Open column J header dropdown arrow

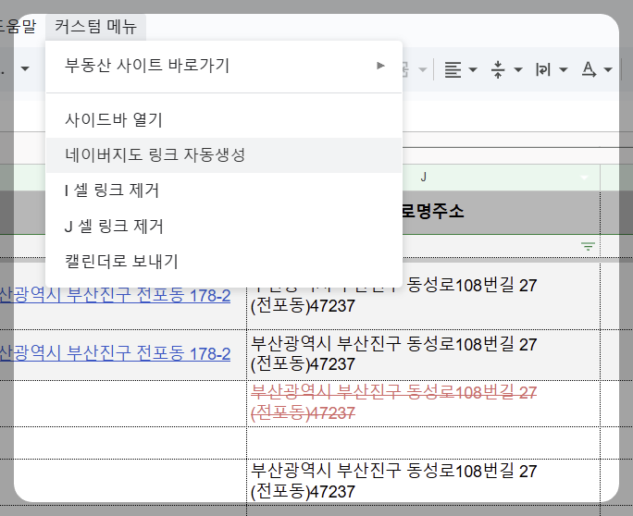point(584,178)
